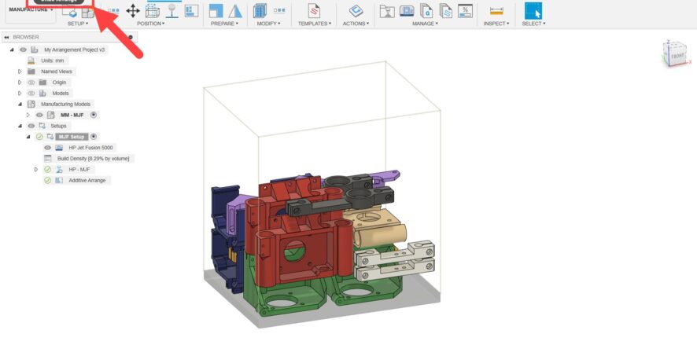This screenshot has height=345, width=697.
Task: Click the Machine Library icon in Manage
Action: pos(407,10)
